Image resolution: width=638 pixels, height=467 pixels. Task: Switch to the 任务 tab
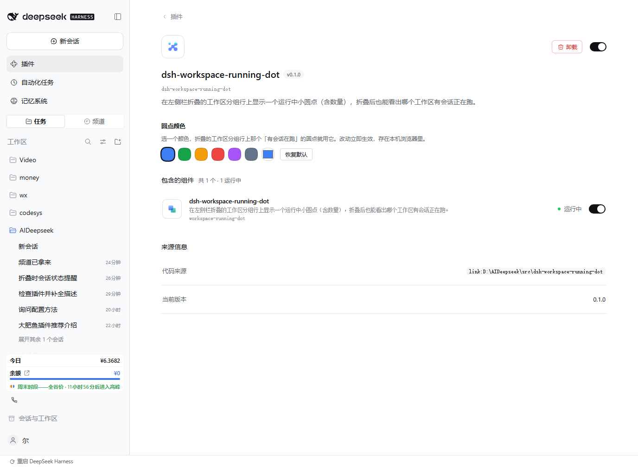click(36, 121)
